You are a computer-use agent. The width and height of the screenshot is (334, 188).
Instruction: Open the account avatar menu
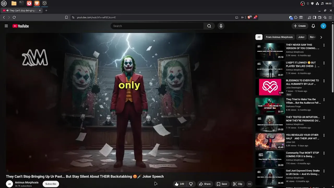pos(323,26)
